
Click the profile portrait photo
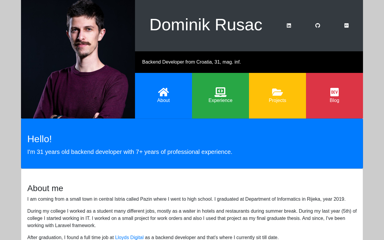(x=78, y=59)
